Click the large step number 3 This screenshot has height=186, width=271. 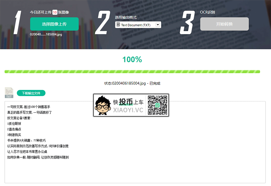pos(187,22)
